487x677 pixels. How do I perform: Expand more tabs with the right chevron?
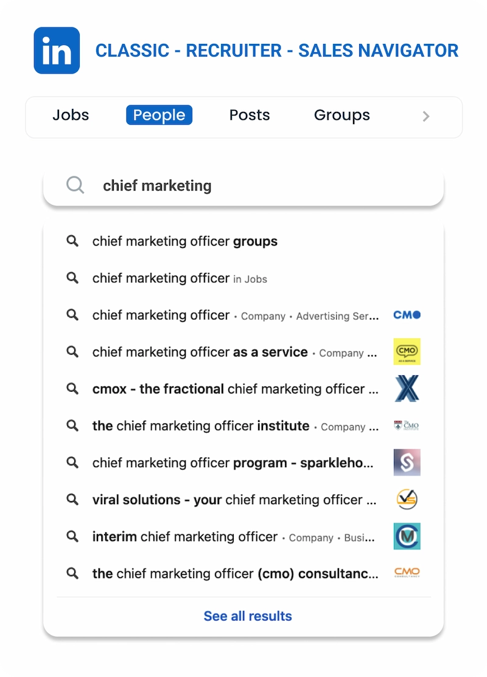click(426, 116)
